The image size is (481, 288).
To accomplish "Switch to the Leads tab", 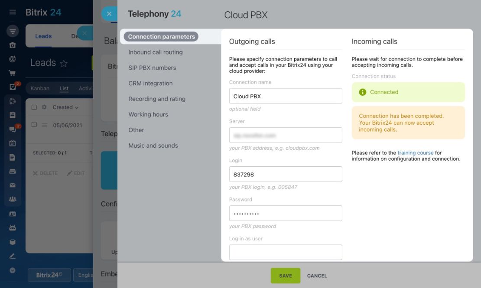I will coord(43,36).
